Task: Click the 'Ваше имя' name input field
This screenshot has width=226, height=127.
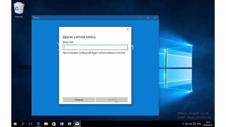Action: (95, 47)
